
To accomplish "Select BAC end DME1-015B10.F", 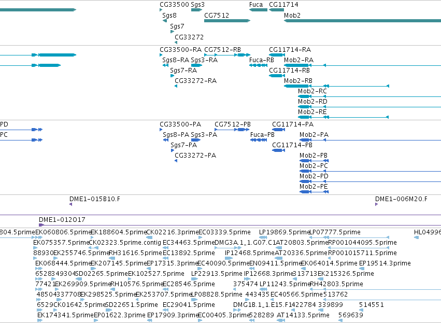I will (95, 199).
